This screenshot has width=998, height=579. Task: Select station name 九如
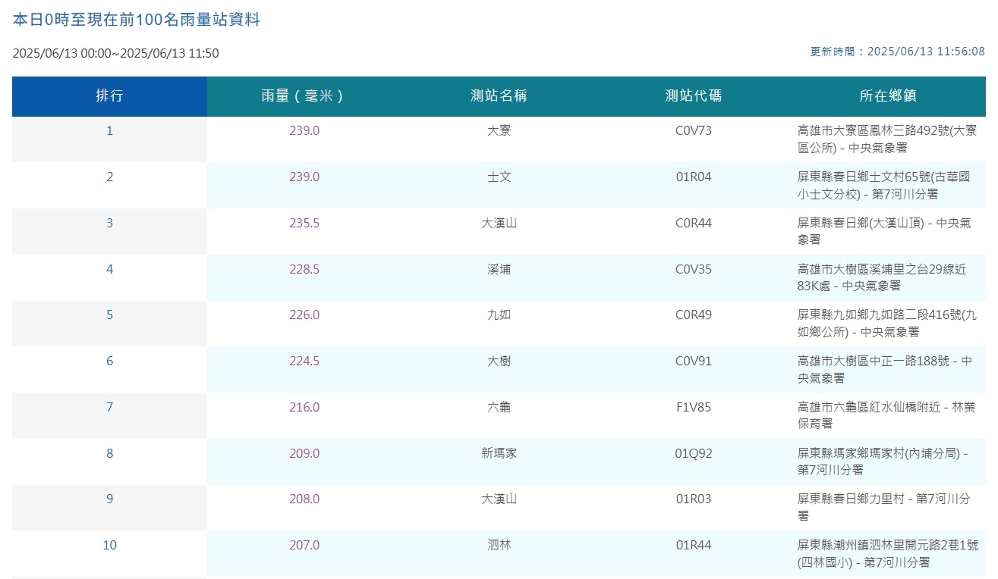[499, 315]
